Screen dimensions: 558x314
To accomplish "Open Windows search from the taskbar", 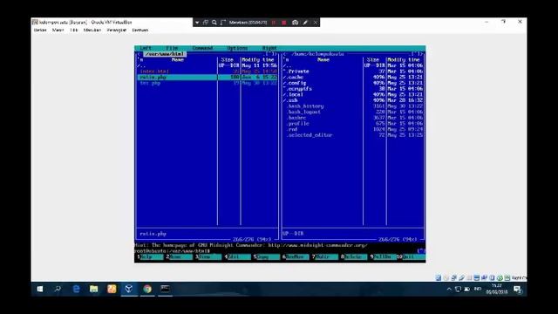I will point(58,289).
